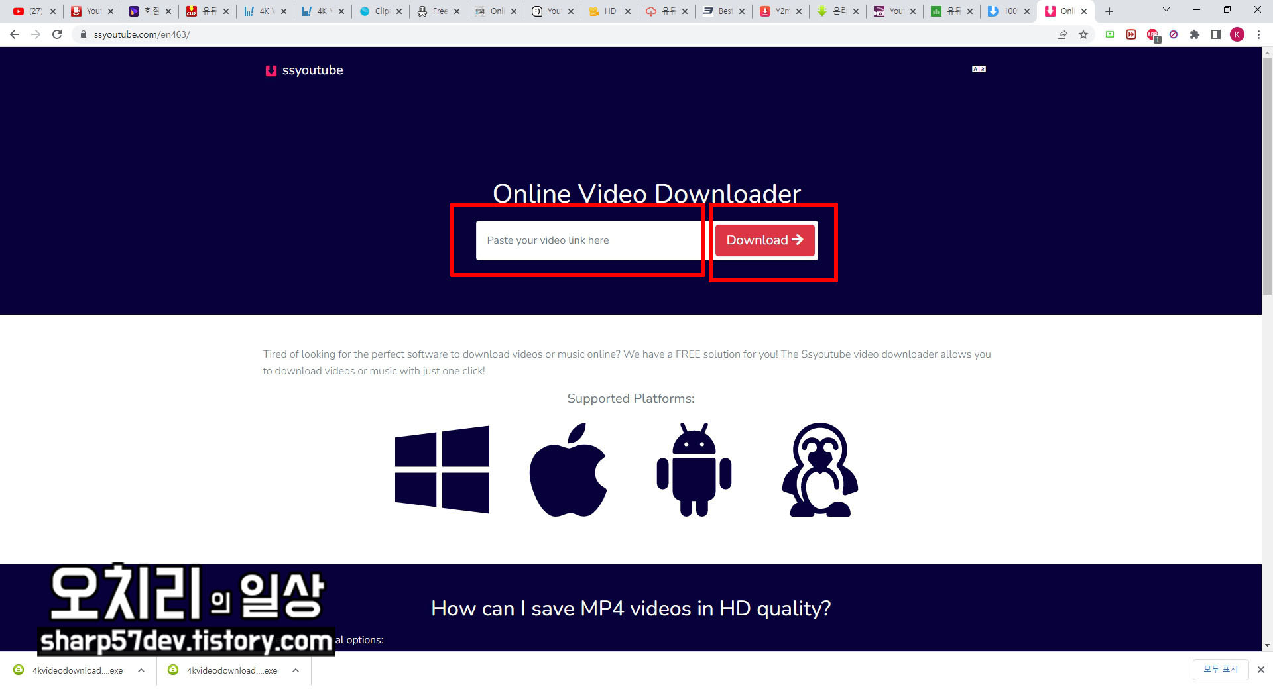Go forward with the browser arrow
Screen dimensions: 1273x689
pyautogui.click(x=36, y=34)
